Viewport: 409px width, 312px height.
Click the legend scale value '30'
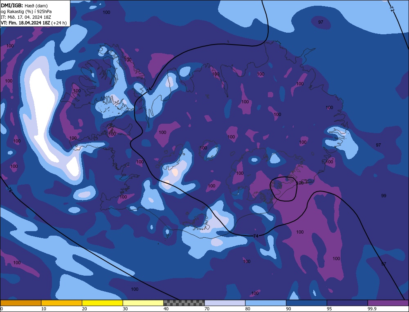(x=125, y=309)
